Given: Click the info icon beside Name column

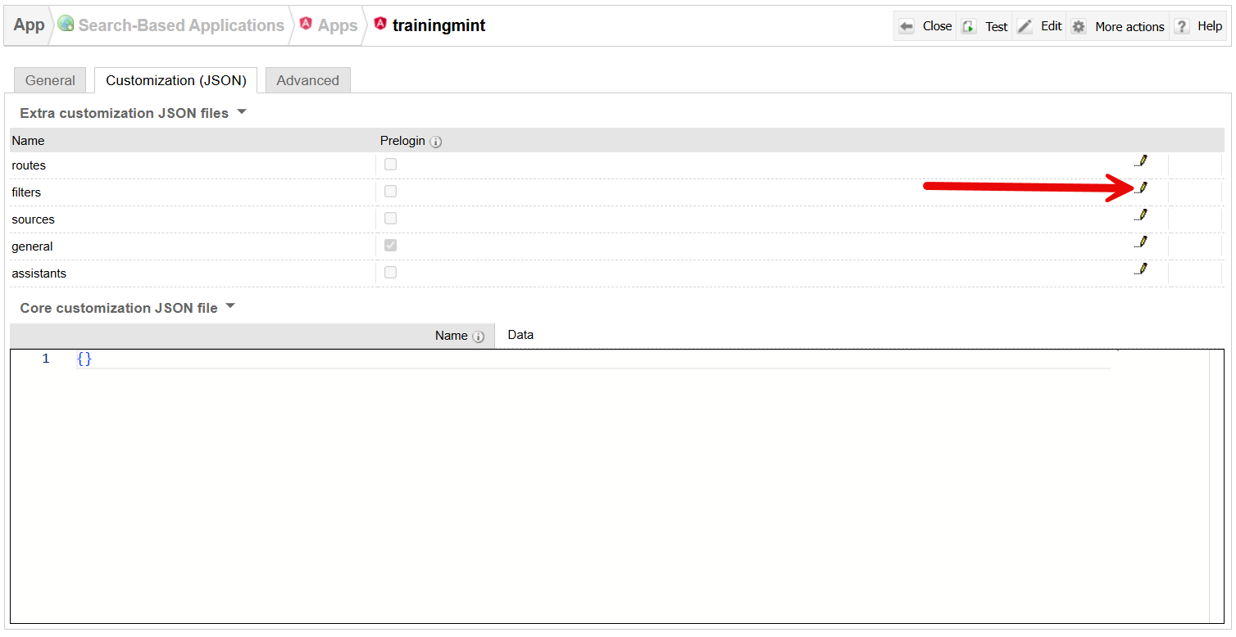Looking at the screenshot, I should (x=479, y=337).
